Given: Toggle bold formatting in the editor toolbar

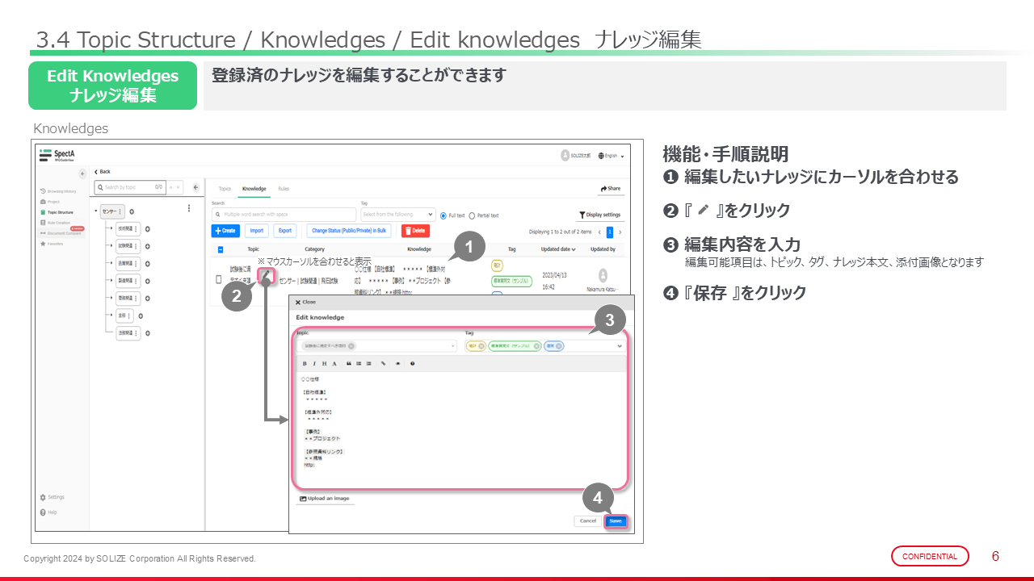Looking at the screenshot, I should 304,364.
